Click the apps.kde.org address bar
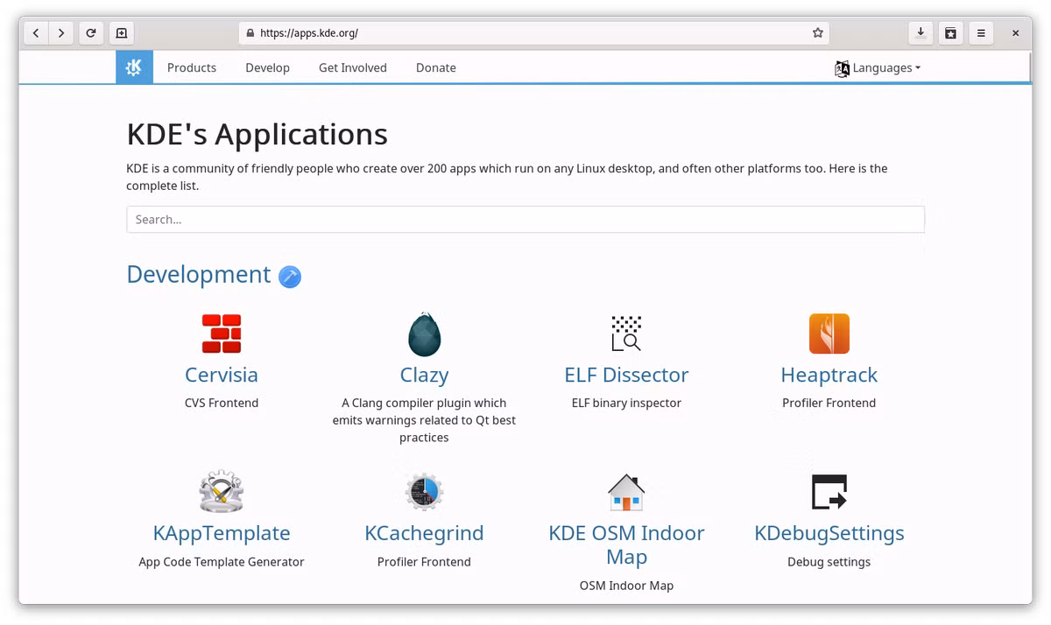Viewport: 1051px width, 625px height. (534, 33)
